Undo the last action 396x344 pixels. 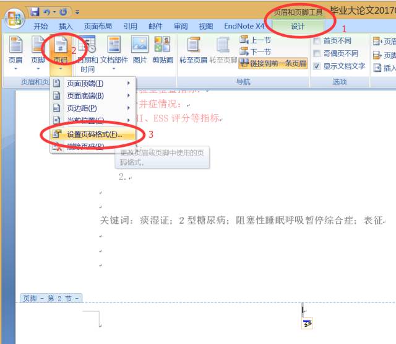point(47,12)
